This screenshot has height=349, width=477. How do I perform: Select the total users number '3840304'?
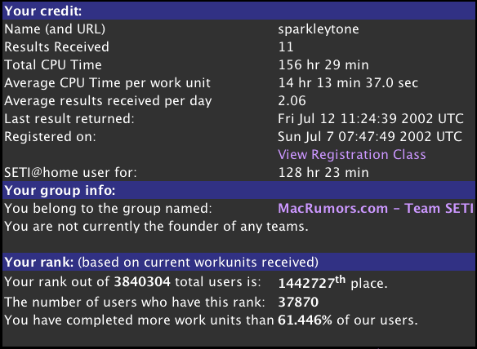142,282
